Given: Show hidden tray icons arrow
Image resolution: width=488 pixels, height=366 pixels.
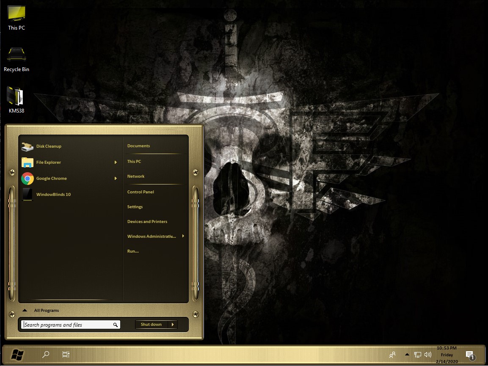Looking at the screenshot, I should (x=407, y=355).
